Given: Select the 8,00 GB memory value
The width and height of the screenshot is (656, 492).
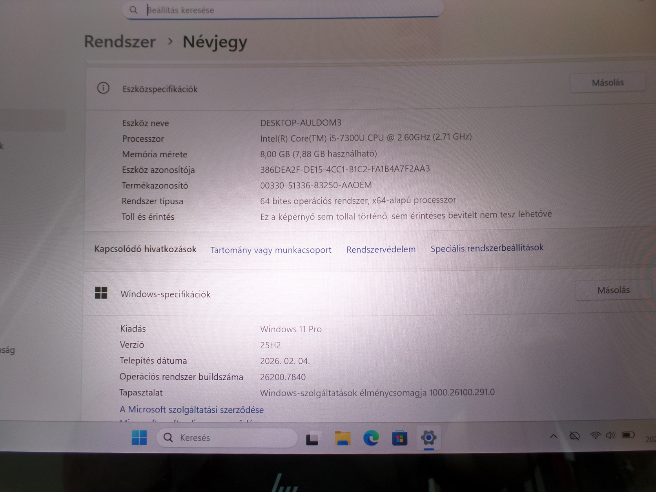Looking at the screenshot, I should pyautogui.click(x=318, y=153).
